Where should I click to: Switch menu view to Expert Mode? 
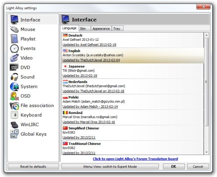coord(110,166)
